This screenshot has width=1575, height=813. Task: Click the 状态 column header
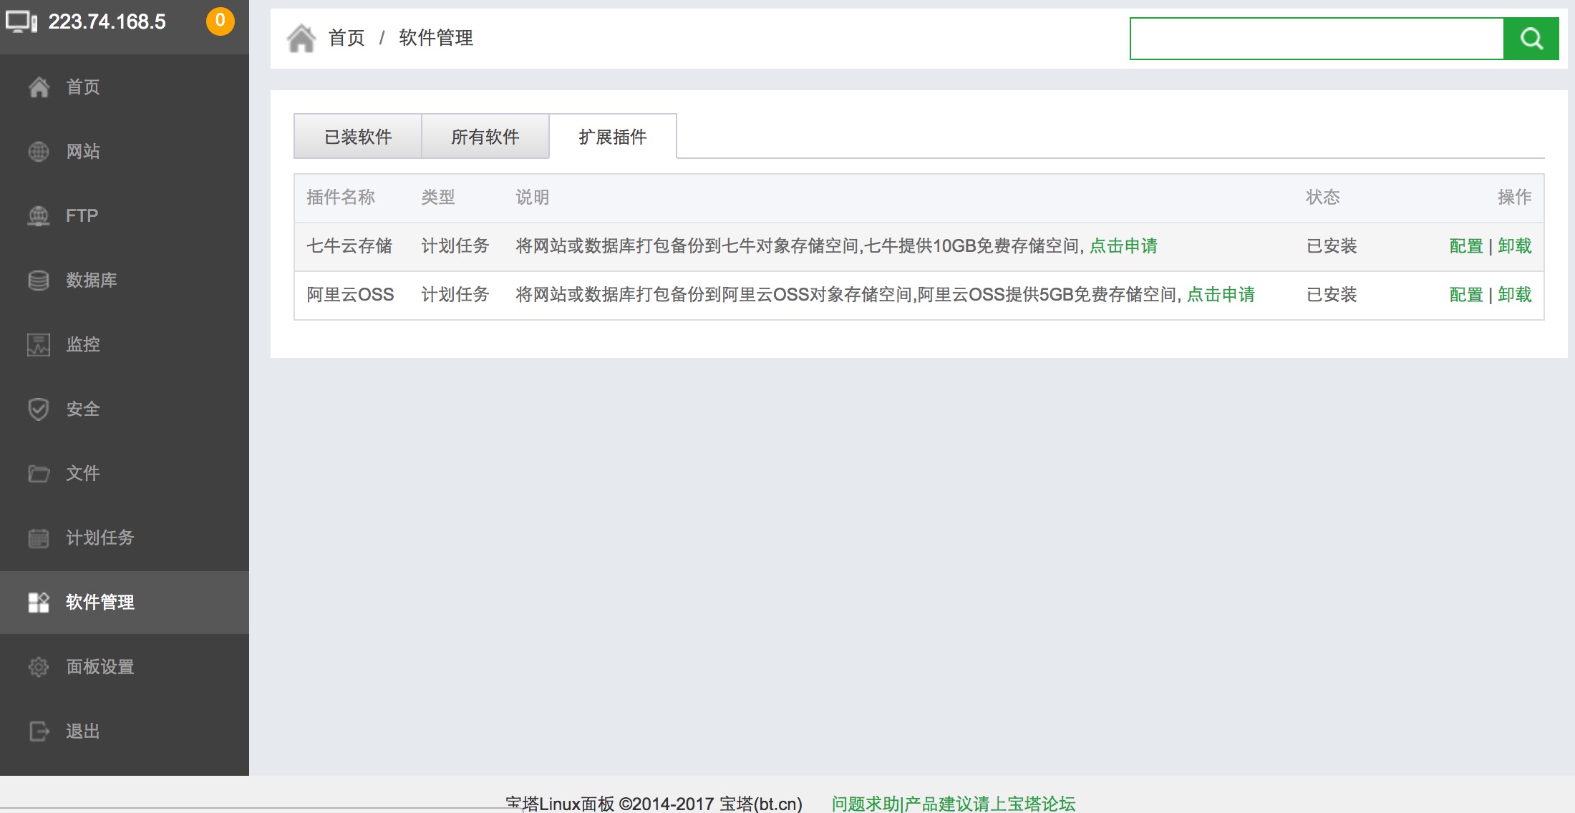1323,198
